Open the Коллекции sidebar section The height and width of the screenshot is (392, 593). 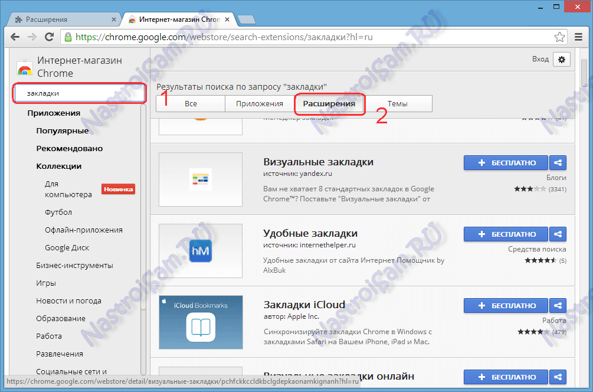(x=58, y=166)
